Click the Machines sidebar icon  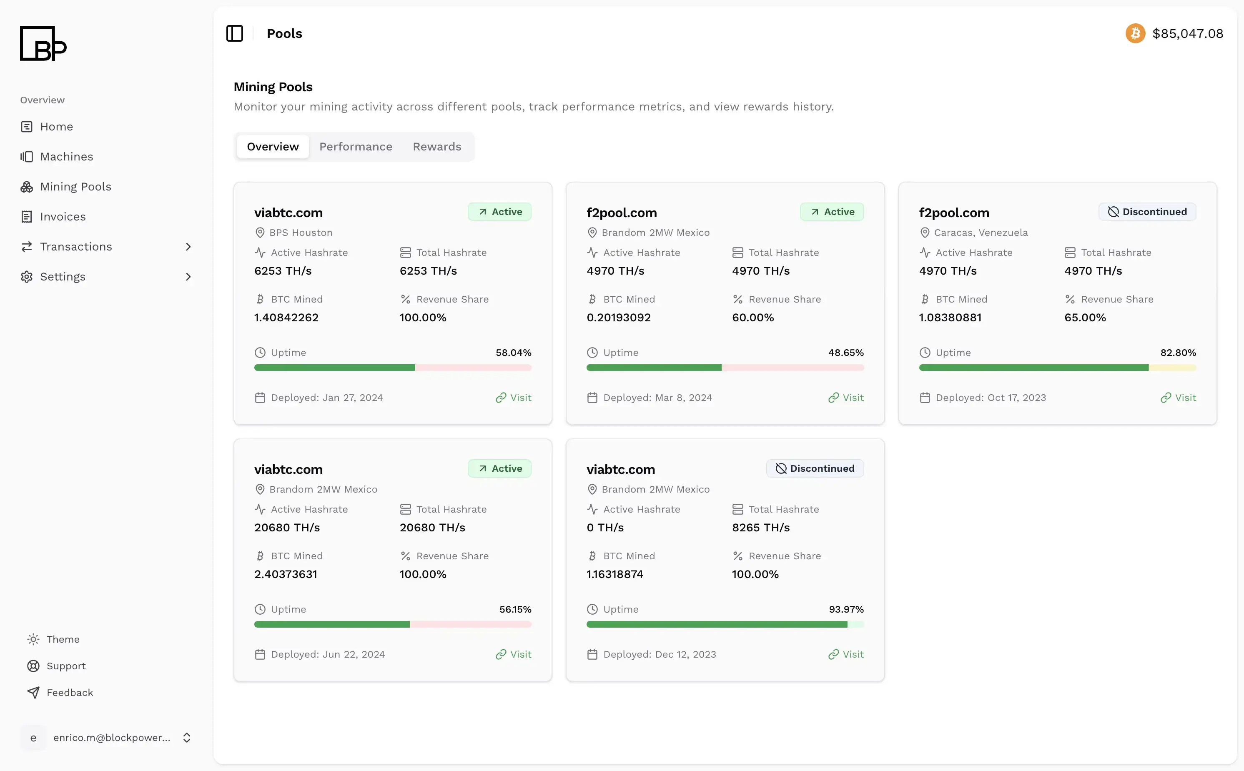pyautogui.click(x=27, y=157)
